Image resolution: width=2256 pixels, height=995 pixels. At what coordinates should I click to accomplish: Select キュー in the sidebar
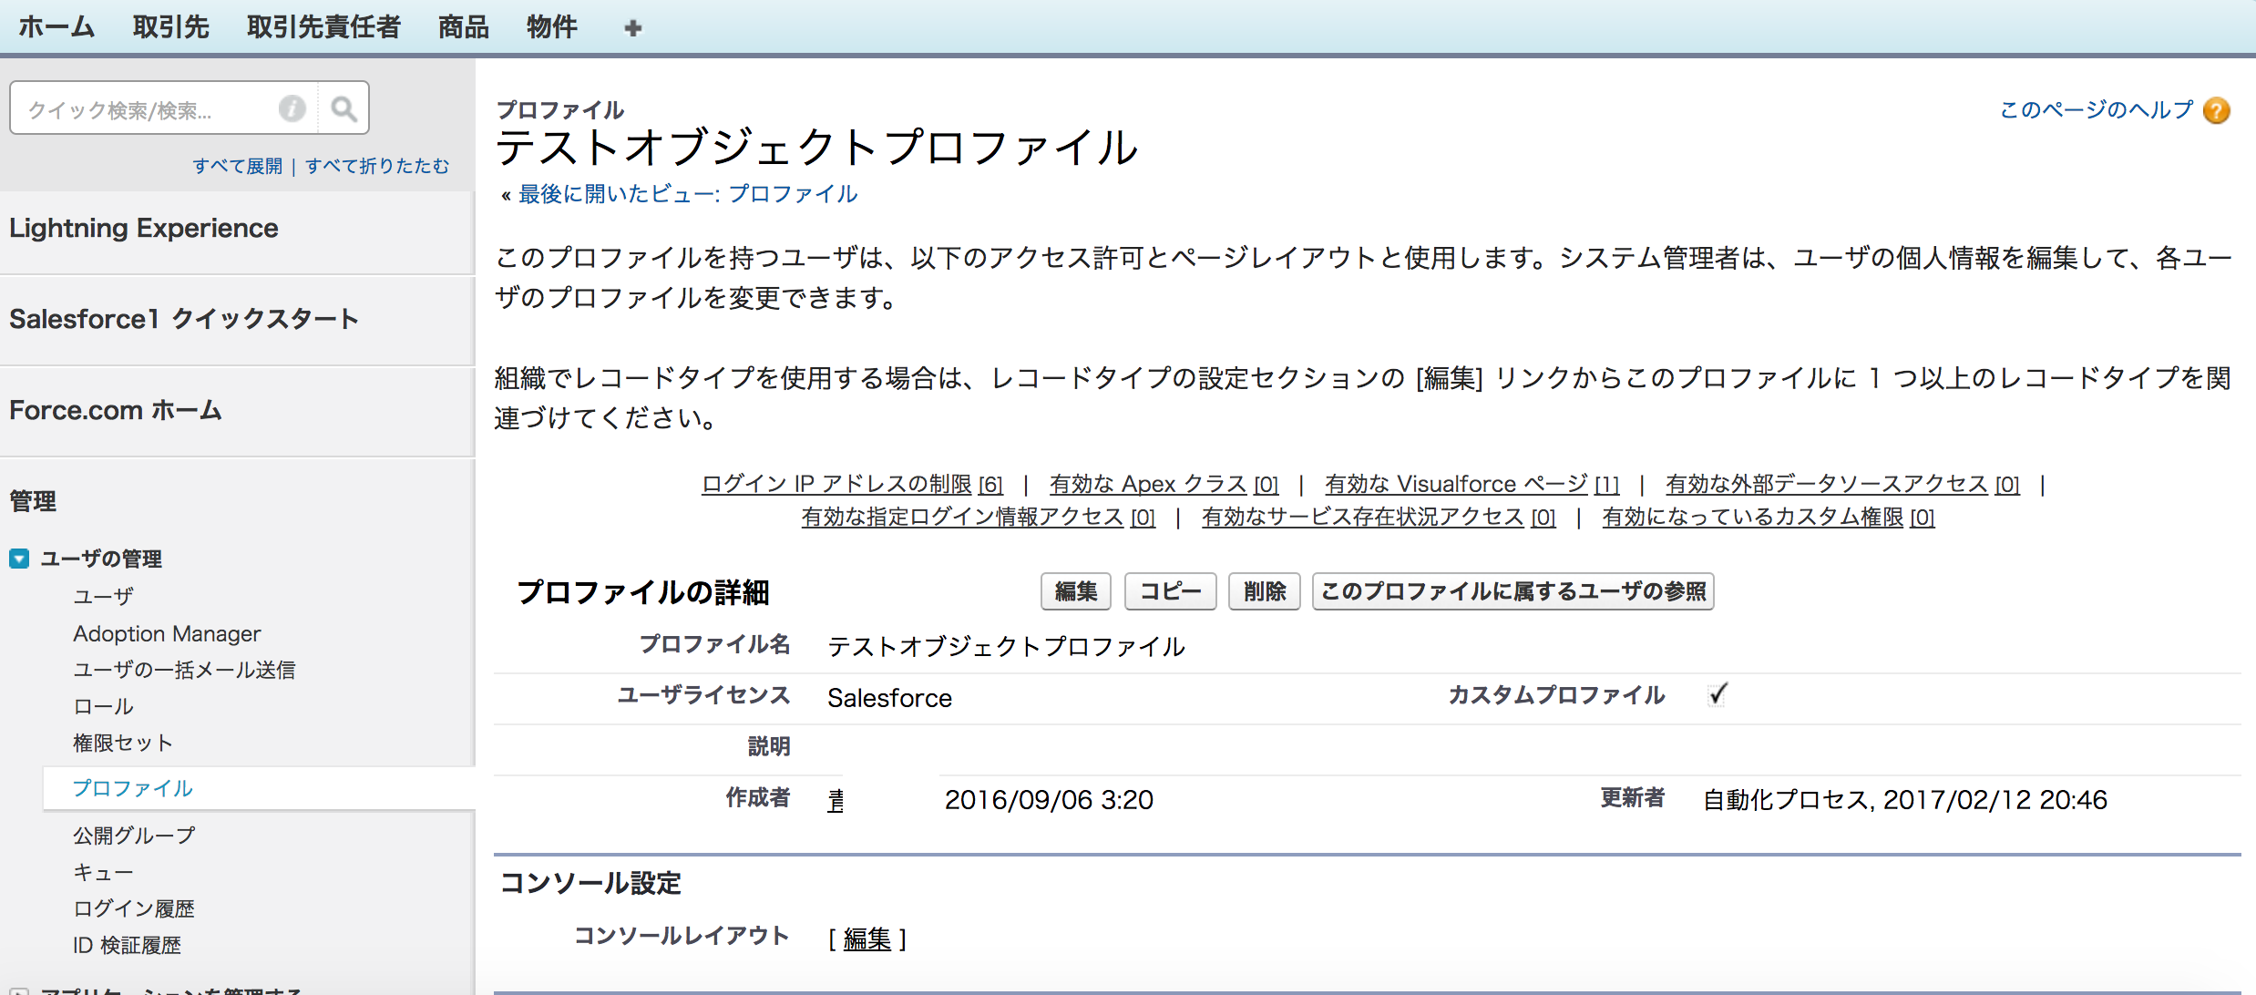coord(103,872)
